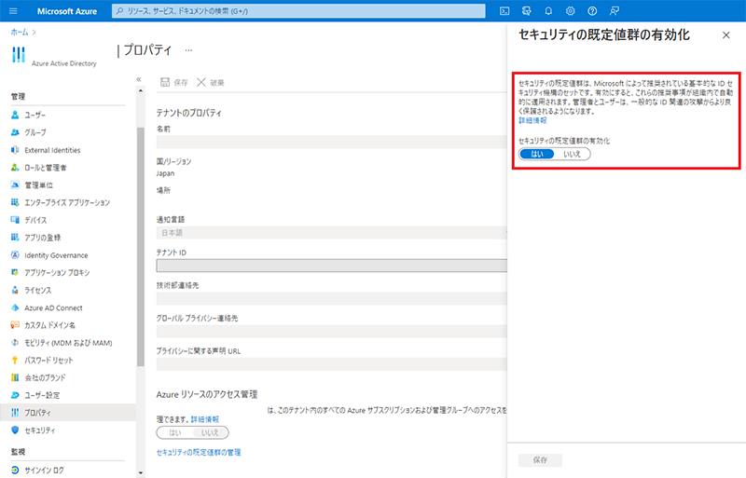Screen dimensions: 746x478
Task: Click the カスタム ドメイン名 icon
Action: coord(15,325)
